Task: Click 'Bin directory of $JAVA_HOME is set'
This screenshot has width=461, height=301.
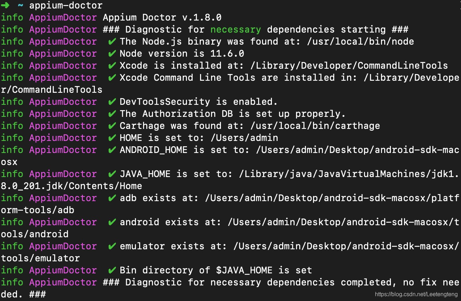Action: tap(216, 271)
